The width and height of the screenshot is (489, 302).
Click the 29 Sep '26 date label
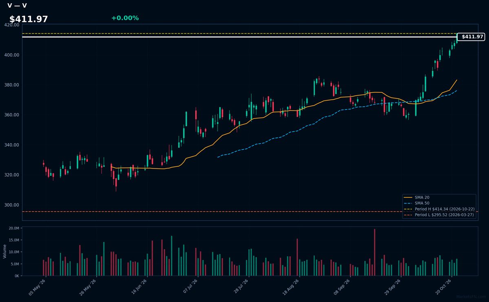tap(393, 287)
